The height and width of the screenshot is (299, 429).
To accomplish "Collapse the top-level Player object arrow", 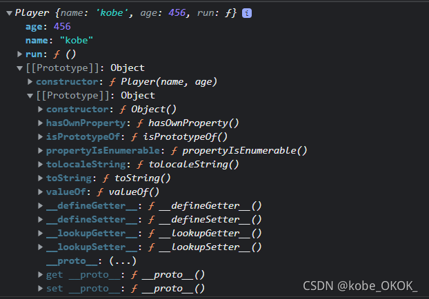I will click(9, 13).
